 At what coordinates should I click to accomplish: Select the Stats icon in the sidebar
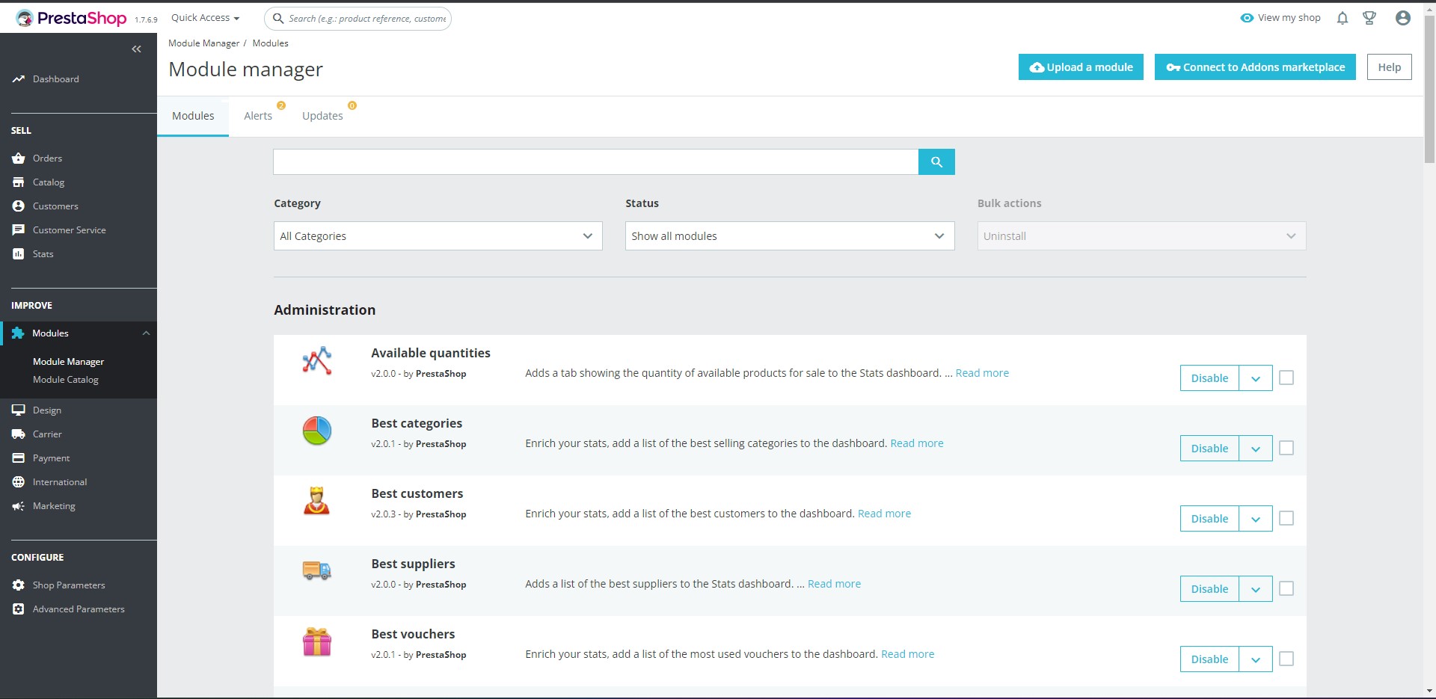(18, 253)
